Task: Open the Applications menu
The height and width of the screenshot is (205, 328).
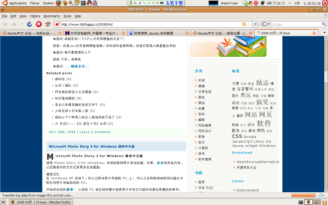Action: [x=18, y=3]
